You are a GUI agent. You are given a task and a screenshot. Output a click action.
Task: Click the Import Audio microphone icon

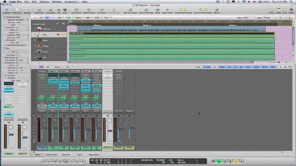167,10
